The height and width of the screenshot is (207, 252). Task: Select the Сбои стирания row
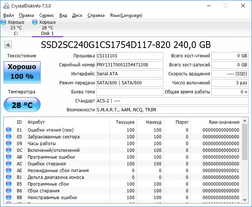[123, 191]
